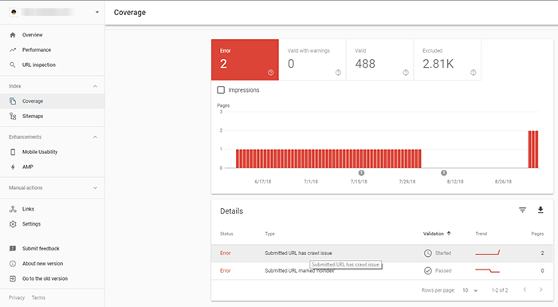This screenshot has width=558, height=307.
Task: Click the download icon in Details
Action: 540,211
